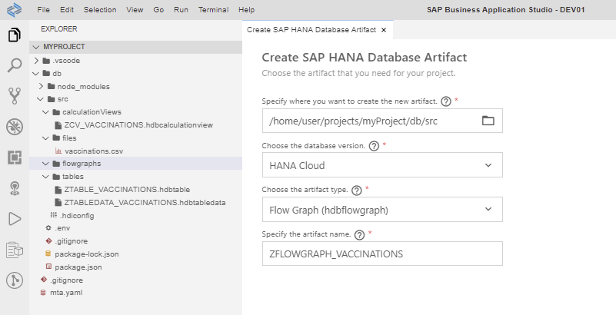Show help for artifact location field
Viewport: 616px width, 315px height.
445,101
